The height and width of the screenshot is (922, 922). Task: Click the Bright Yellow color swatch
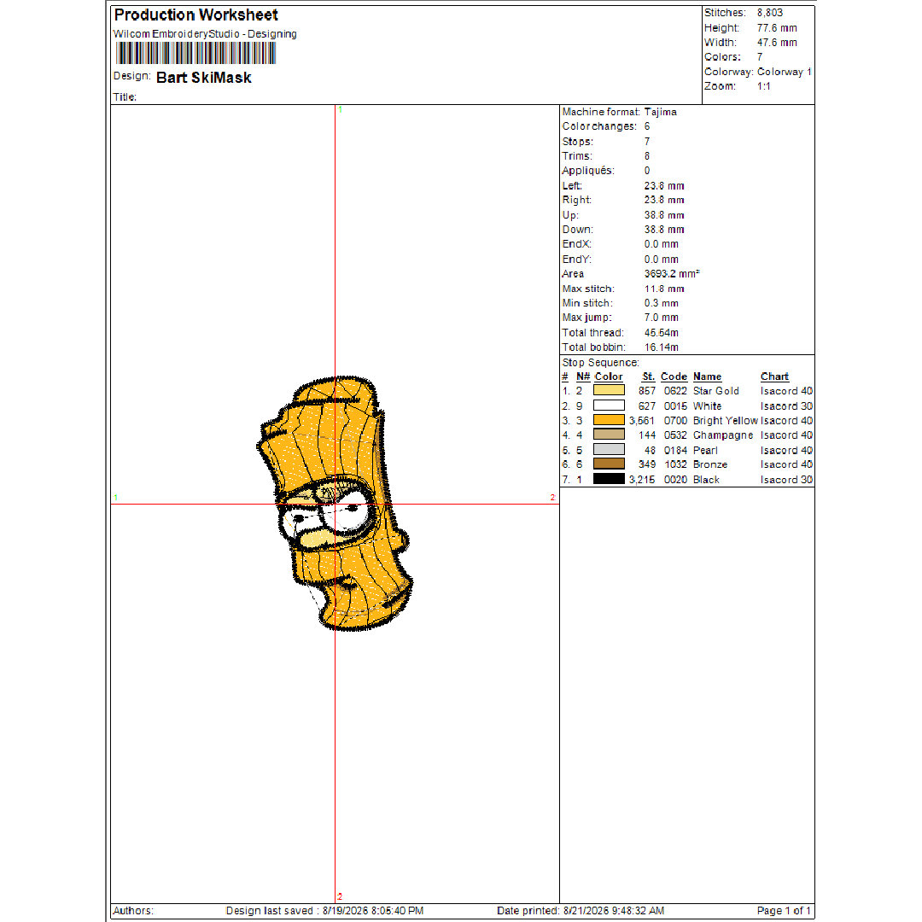click(609, 420)
